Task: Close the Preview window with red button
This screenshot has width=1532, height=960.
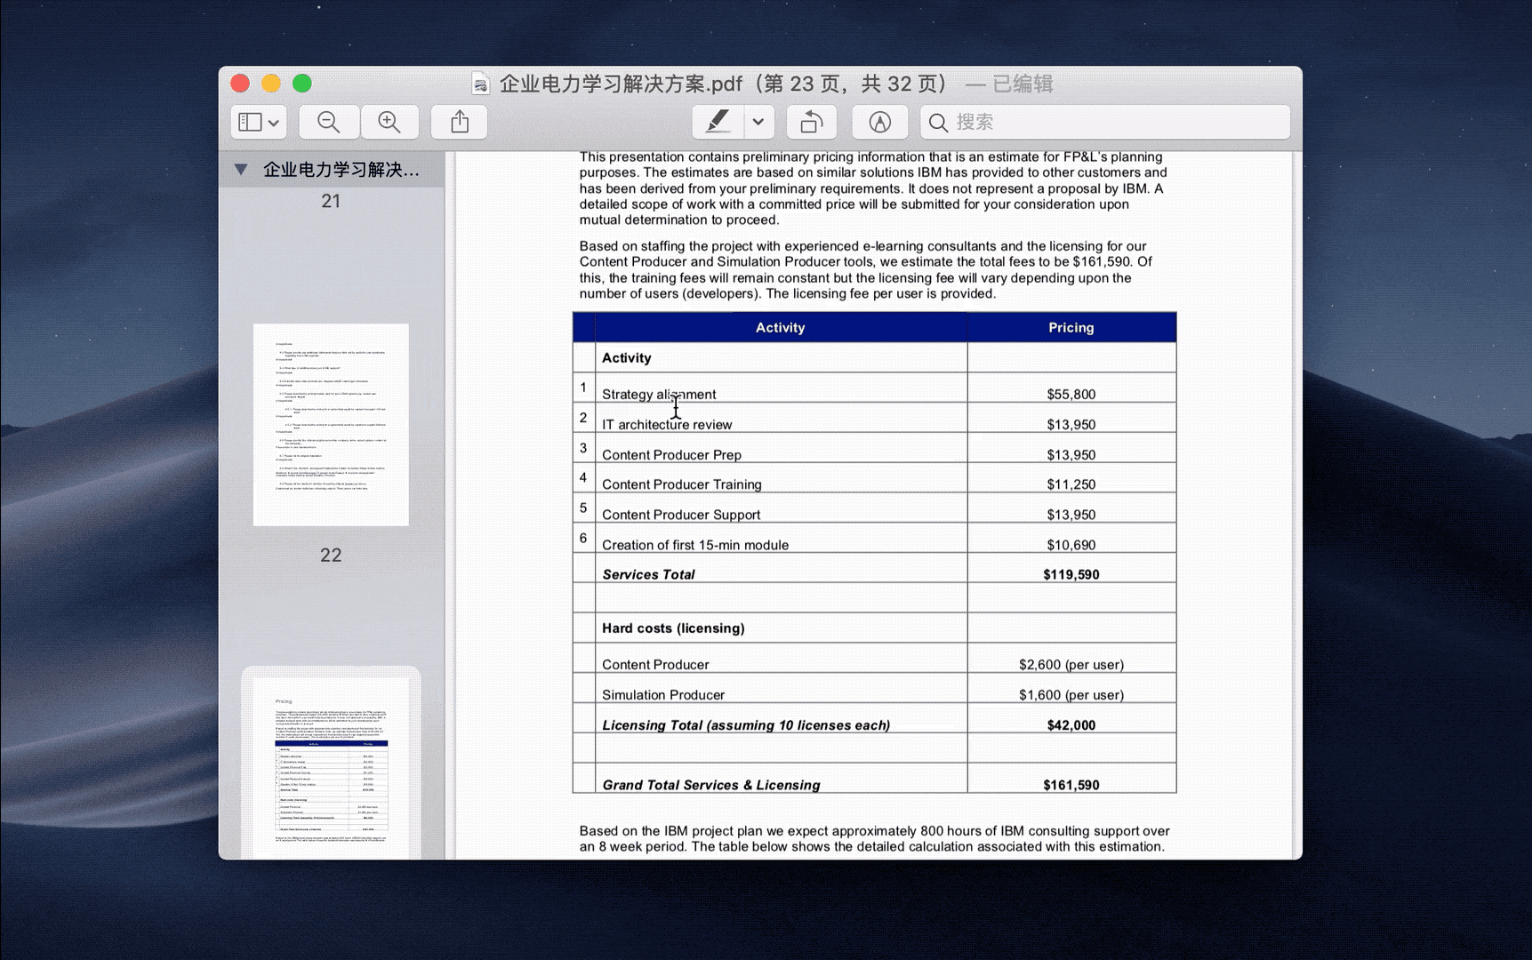Action: (x=240, y=84)
